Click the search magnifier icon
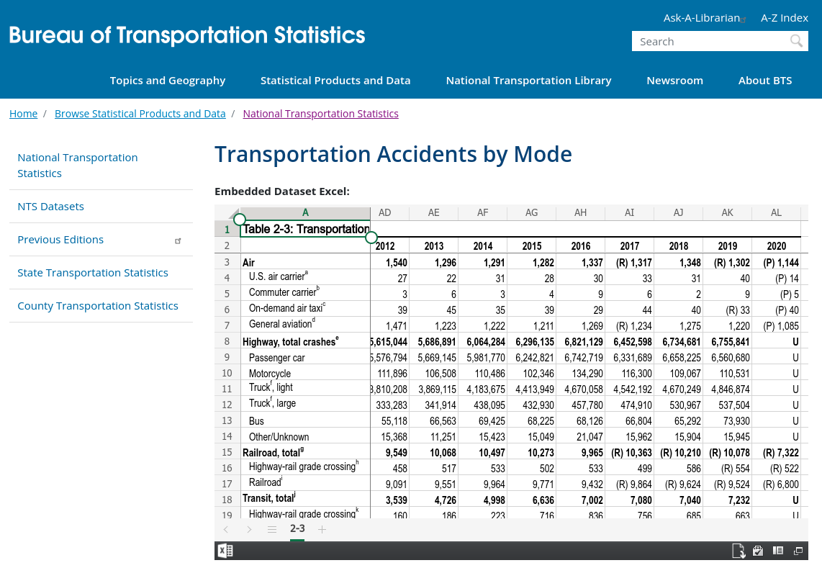Viewport: 822px width, 568px height. tap(796, 41)
